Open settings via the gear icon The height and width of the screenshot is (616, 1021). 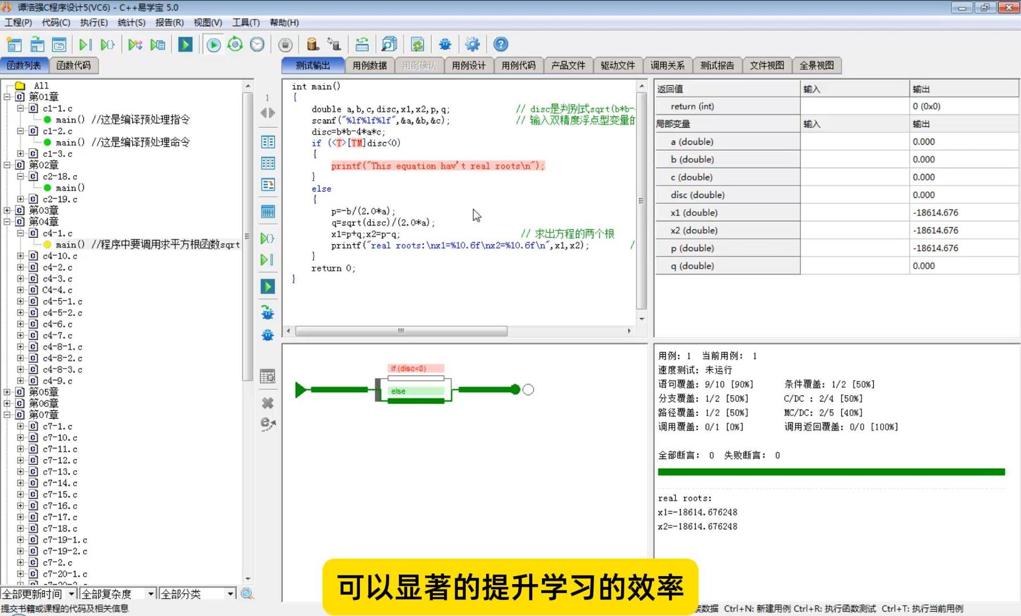[x=472, y=44]
